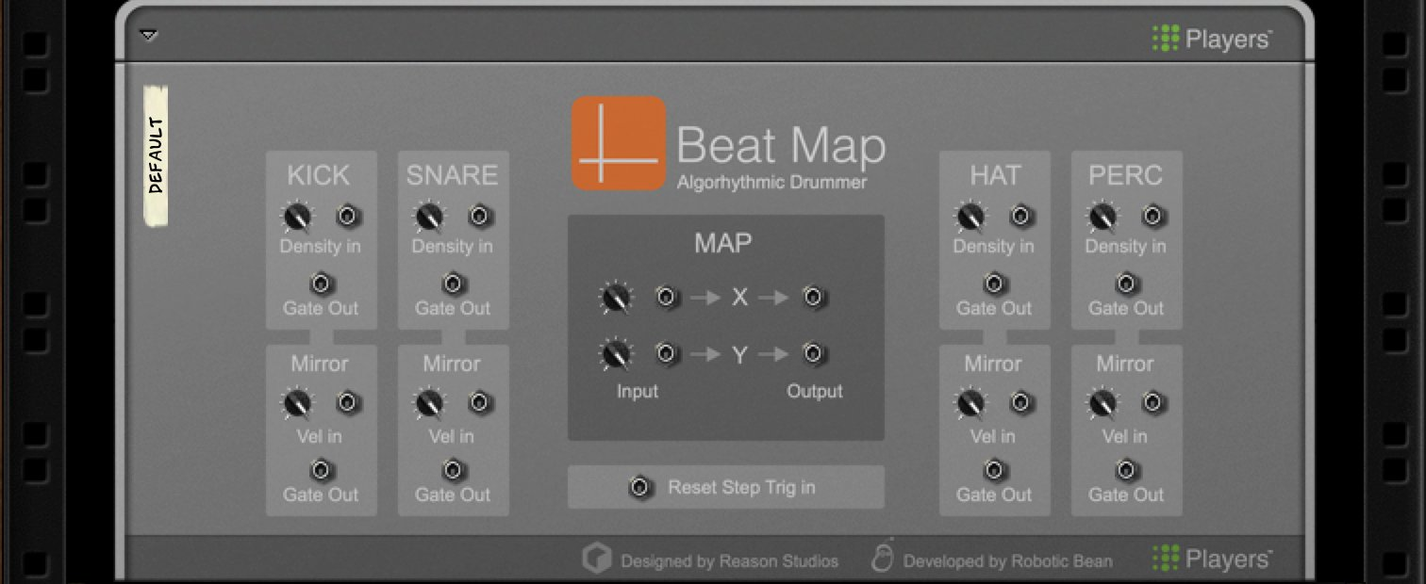Viewport: 1426px width, 584px height.
Task: Click the HAT Mirror Vel in jack
Action: (1021, 403)
